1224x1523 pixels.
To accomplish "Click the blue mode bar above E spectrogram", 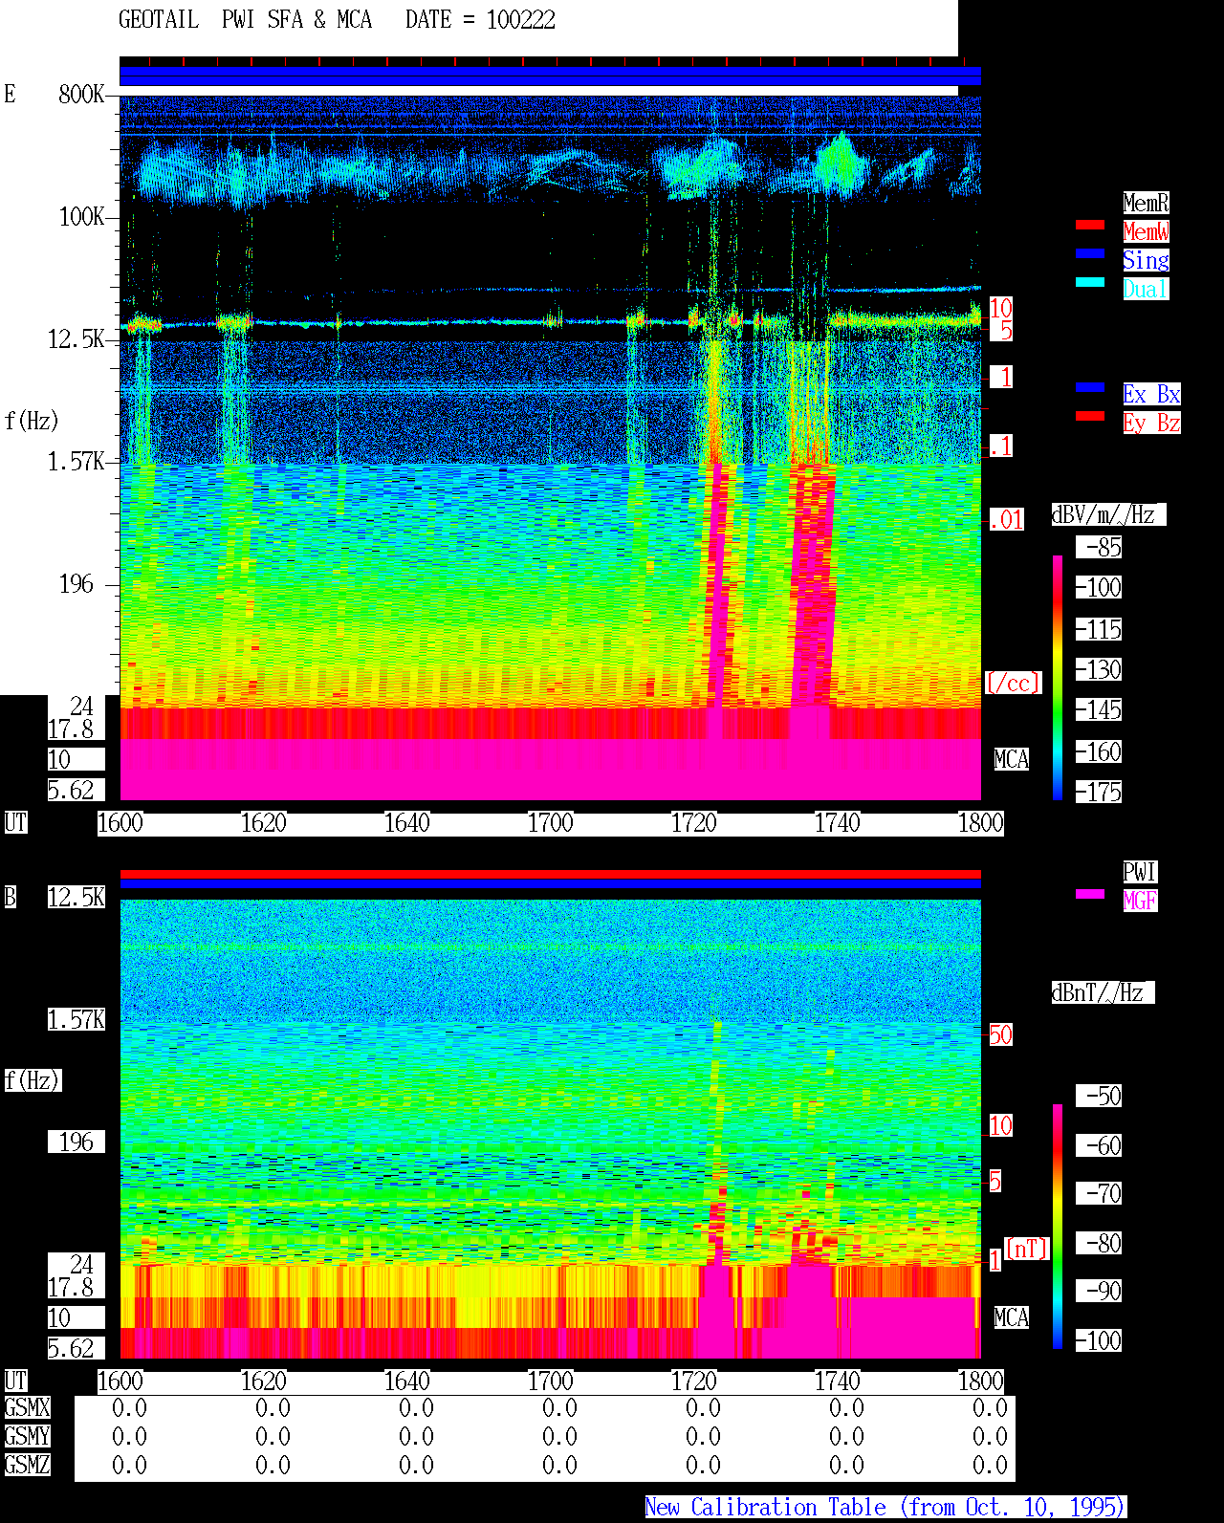I will [x=550, y=76].
